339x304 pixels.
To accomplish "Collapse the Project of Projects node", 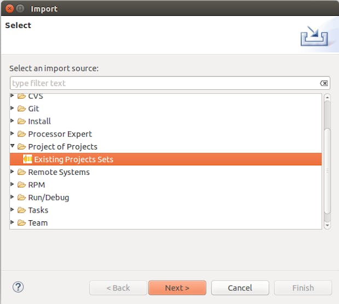I will 13,146.
